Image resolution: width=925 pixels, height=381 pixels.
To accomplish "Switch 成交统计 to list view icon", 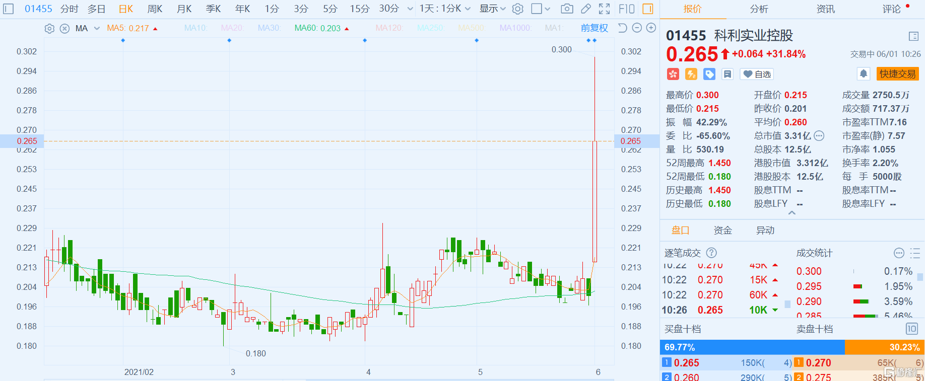I will click(x=915, y=253).
